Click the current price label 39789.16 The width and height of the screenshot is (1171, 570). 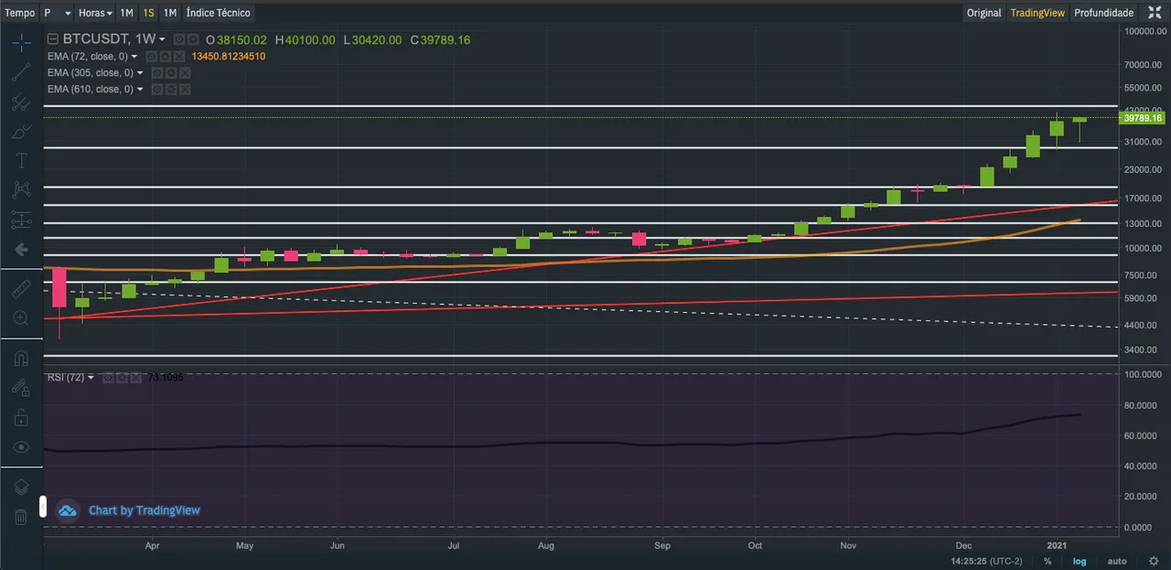pyautogui.click(x=1143, y=118)
